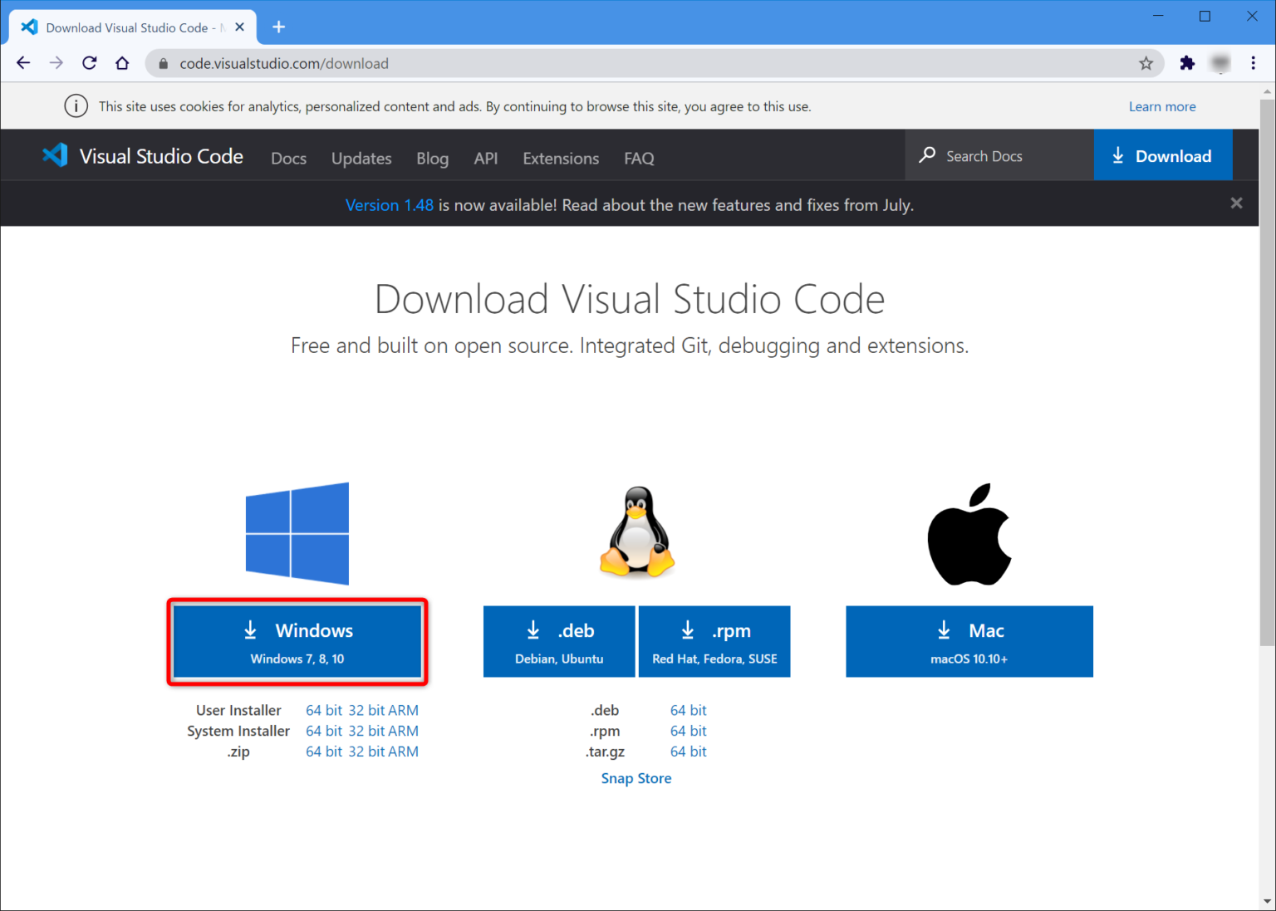Click Windows .zip 32 bit link

coord(366,752)
